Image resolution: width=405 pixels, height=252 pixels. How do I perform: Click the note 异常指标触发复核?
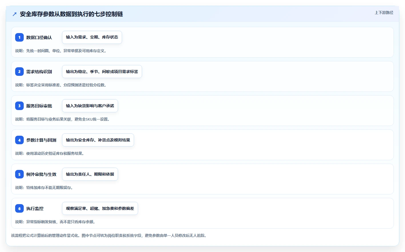coord(56,222)
